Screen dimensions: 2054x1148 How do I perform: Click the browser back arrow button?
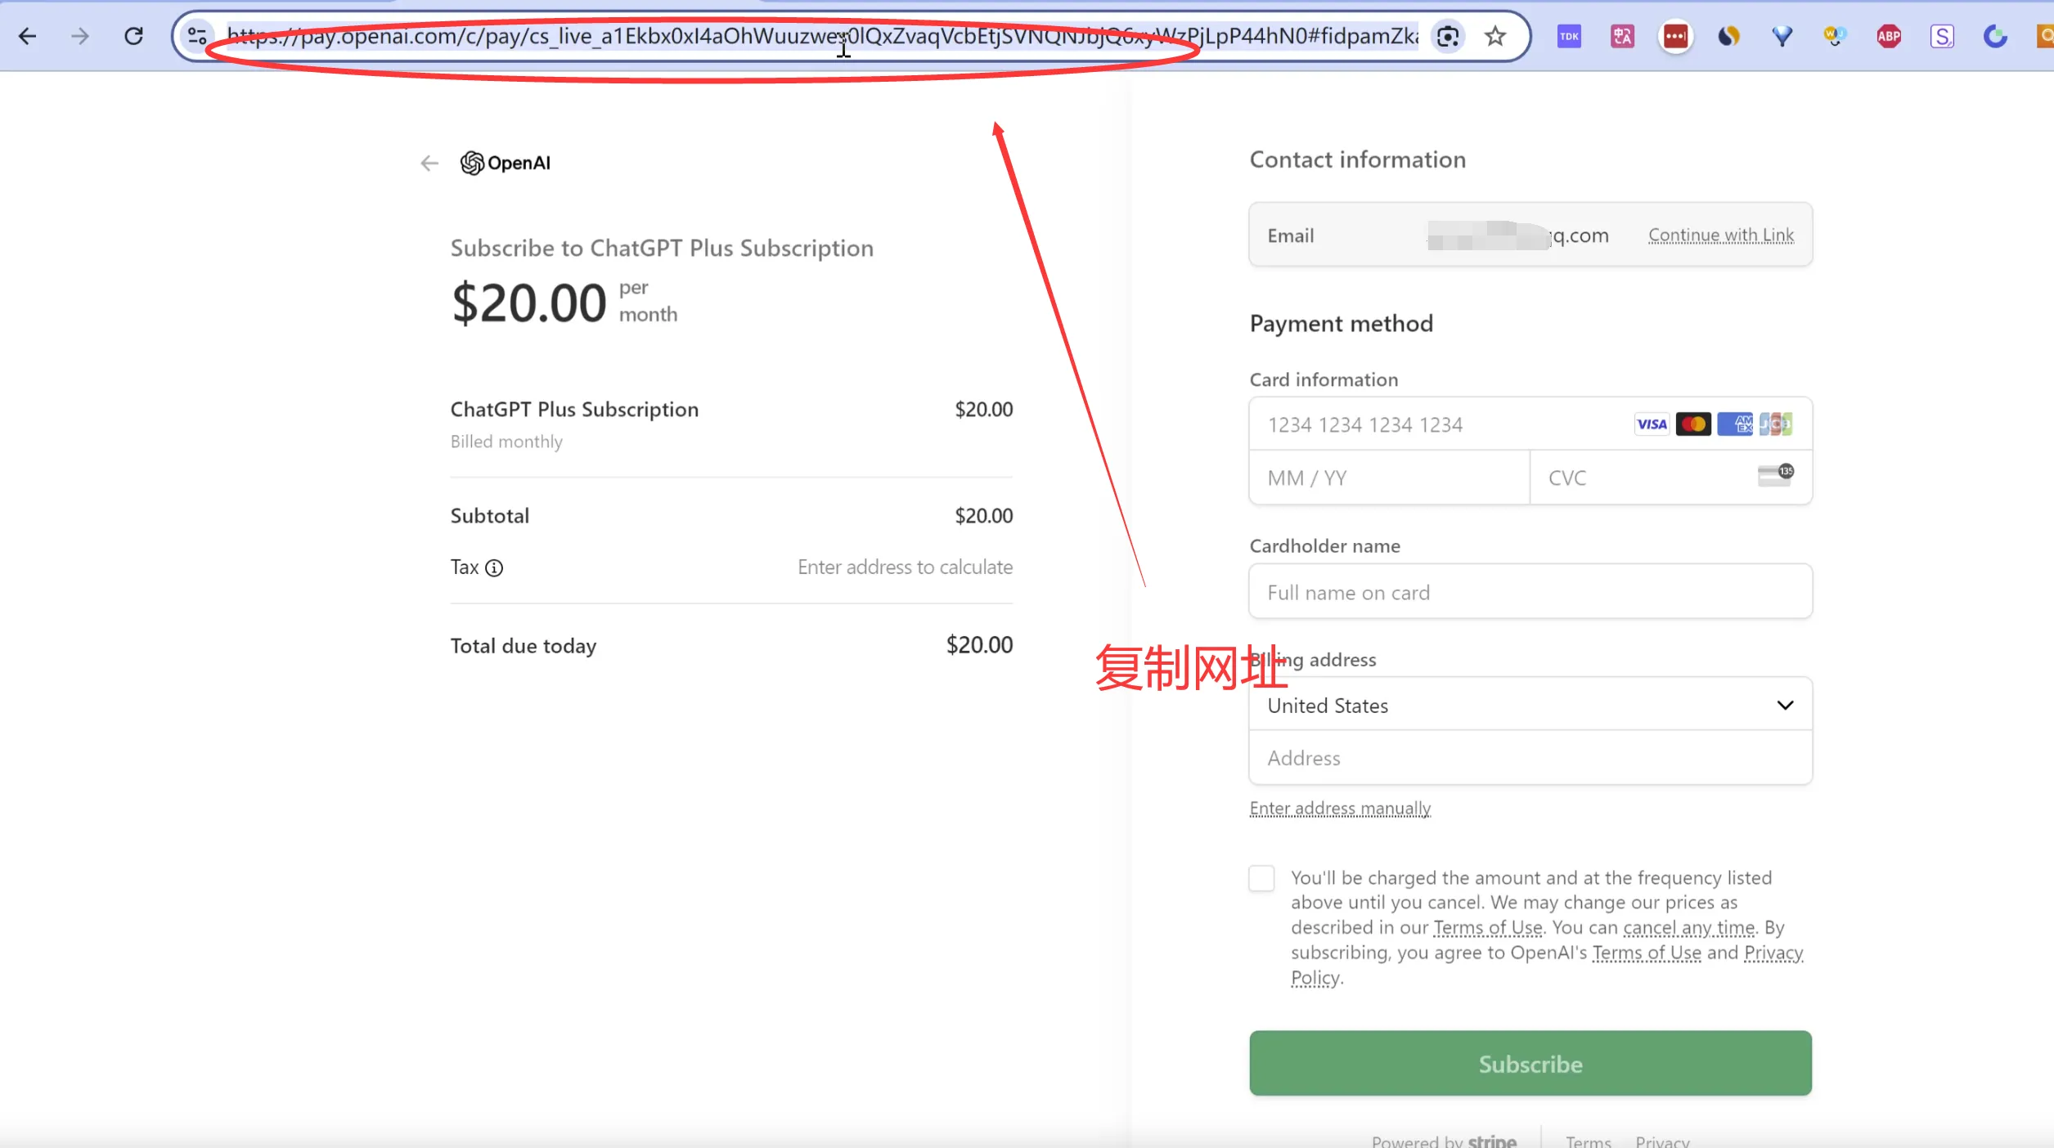click(27, 36)
